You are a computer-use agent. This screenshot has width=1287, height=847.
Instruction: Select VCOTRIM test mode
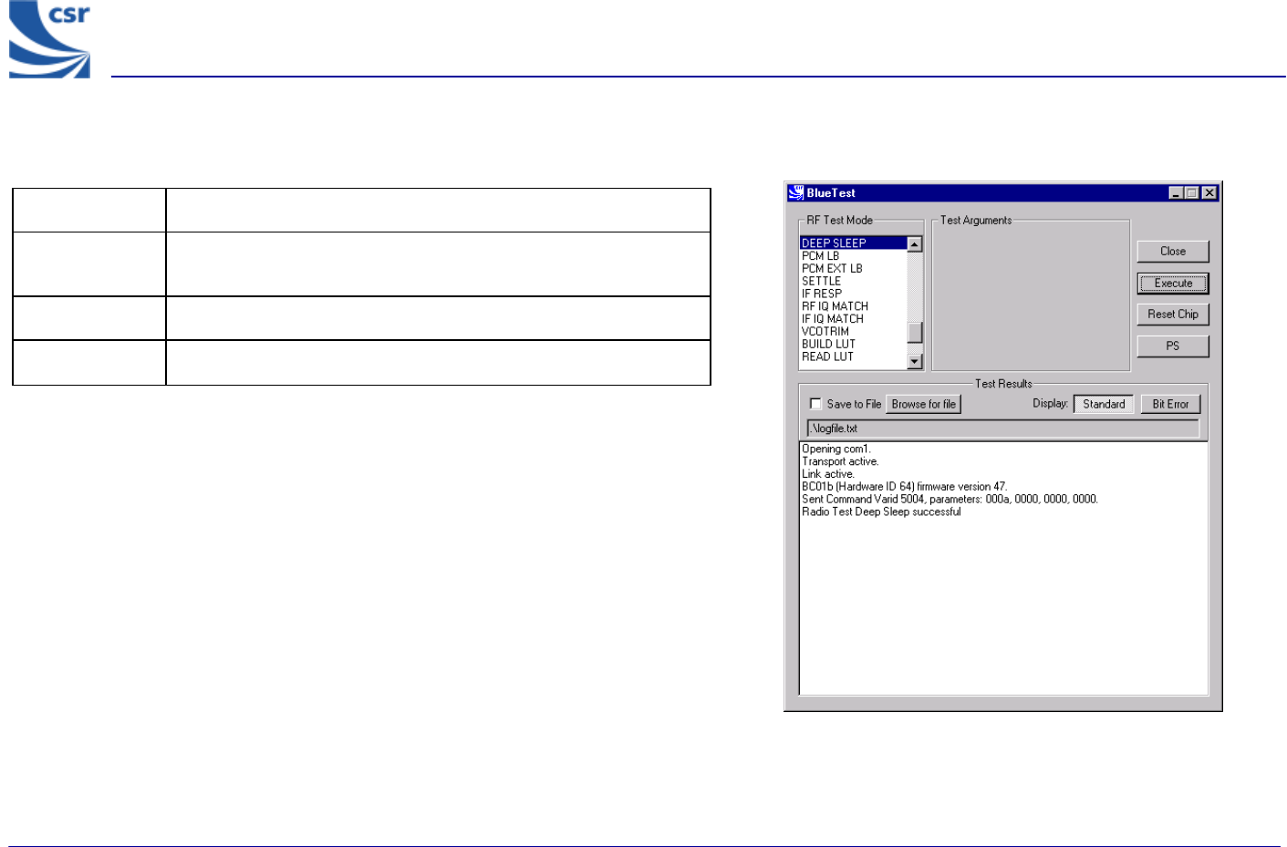tap(853, 332)
